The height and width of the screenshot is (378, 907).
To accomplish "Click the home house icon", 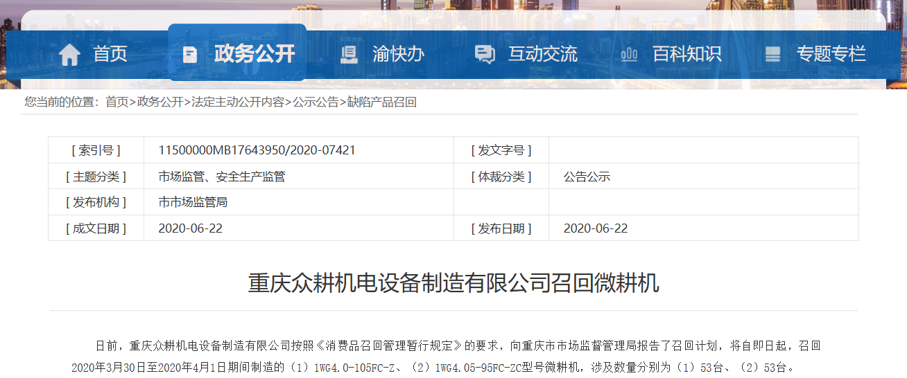I will 69,54.
